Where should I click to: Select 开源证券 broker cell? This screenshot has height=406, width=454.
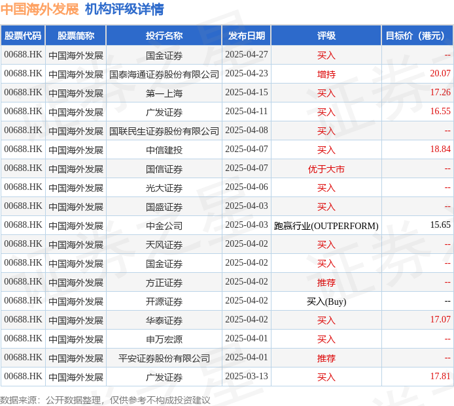[x=164, y=302]
